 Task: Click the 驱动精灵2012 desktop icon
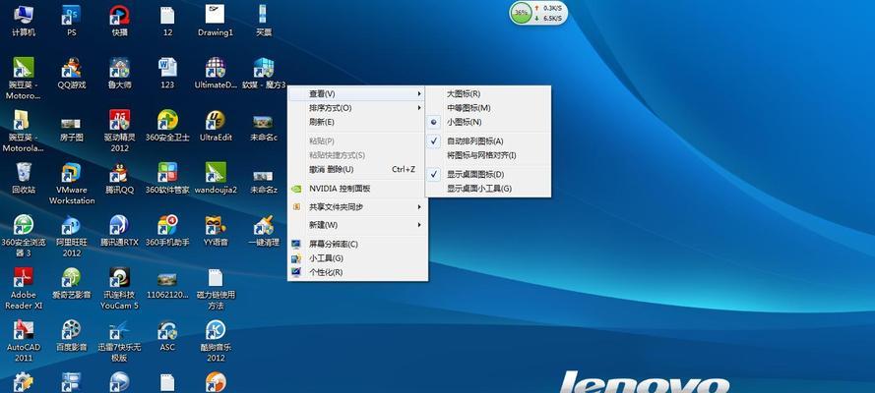tap(119, 120)
